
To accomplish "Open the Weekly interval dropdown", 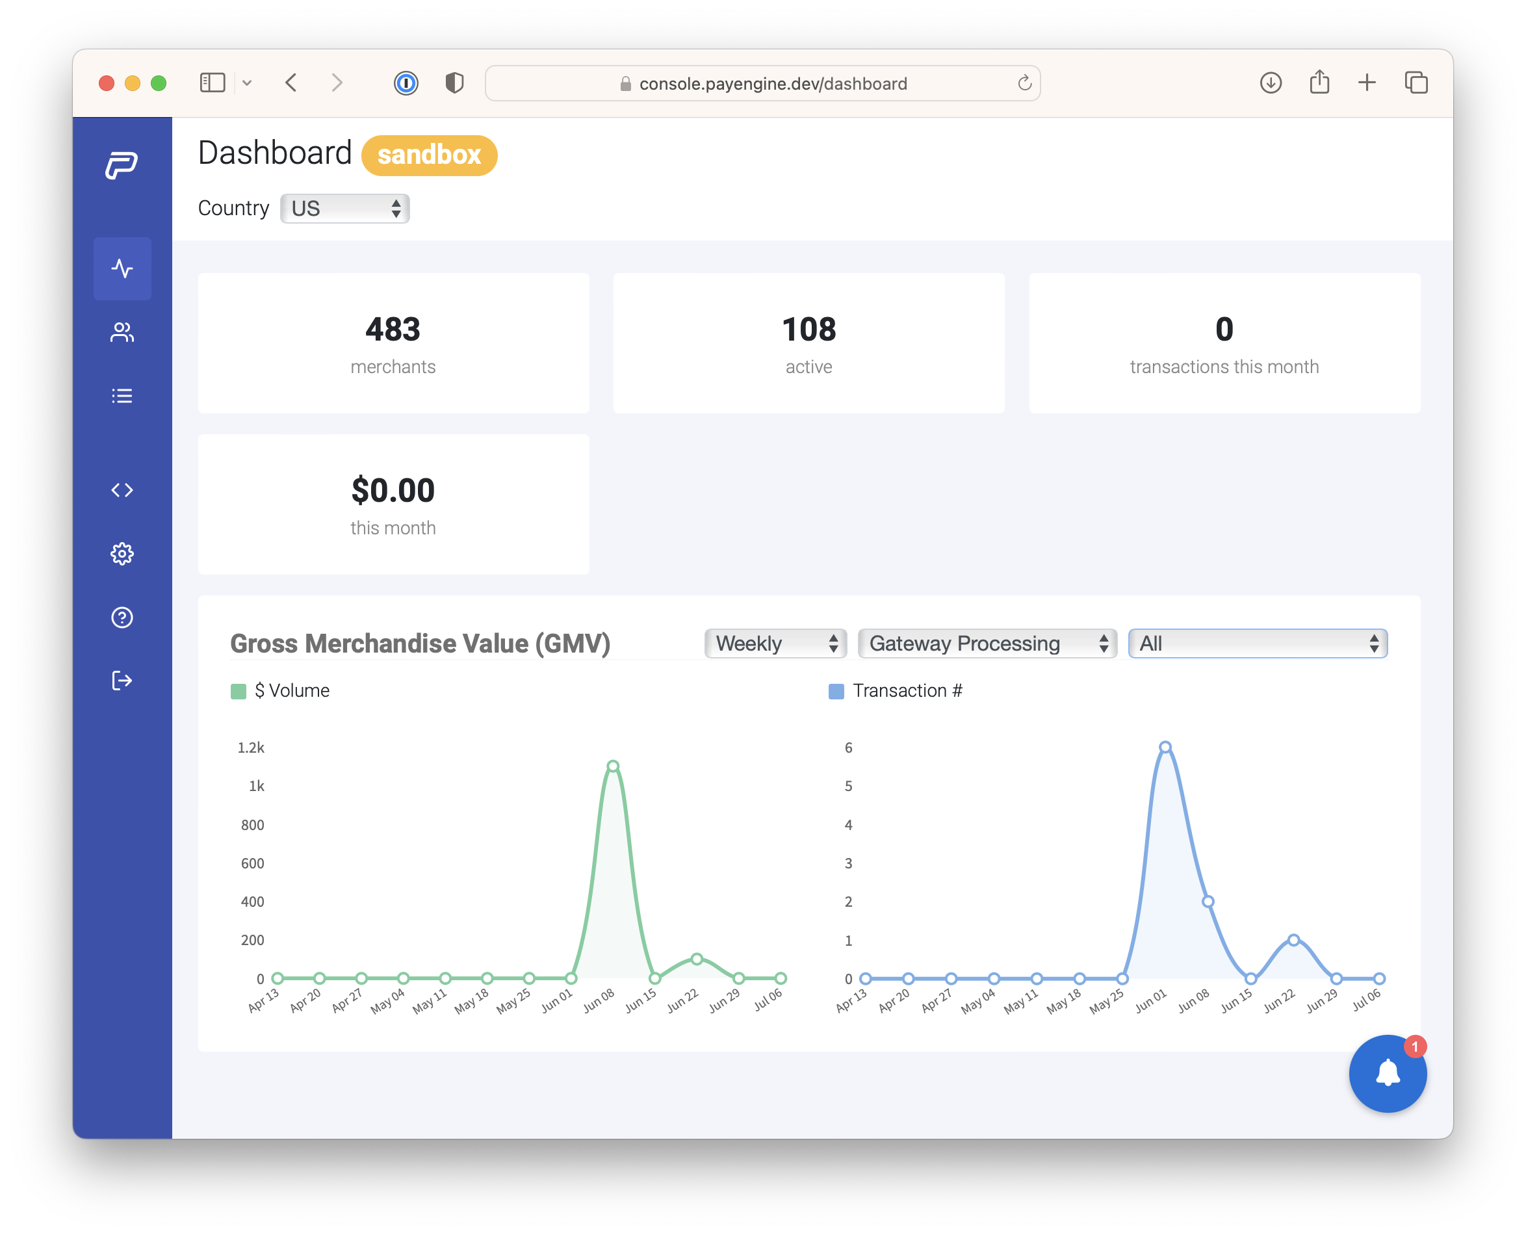I will pyautogui.click(x=775, y=643).
